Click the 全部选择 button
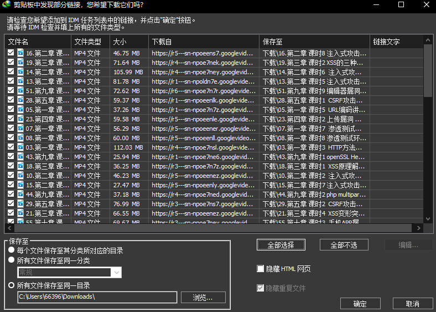Image resolution: width=436 pixels, height=312 pixels. tap(281, 245)
